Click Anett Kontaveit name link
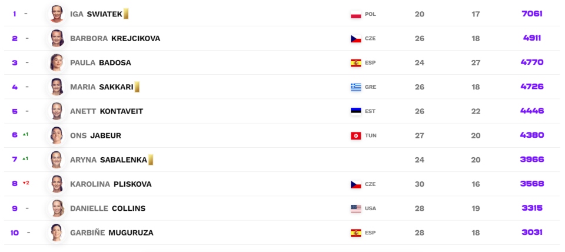 point(106,111)
